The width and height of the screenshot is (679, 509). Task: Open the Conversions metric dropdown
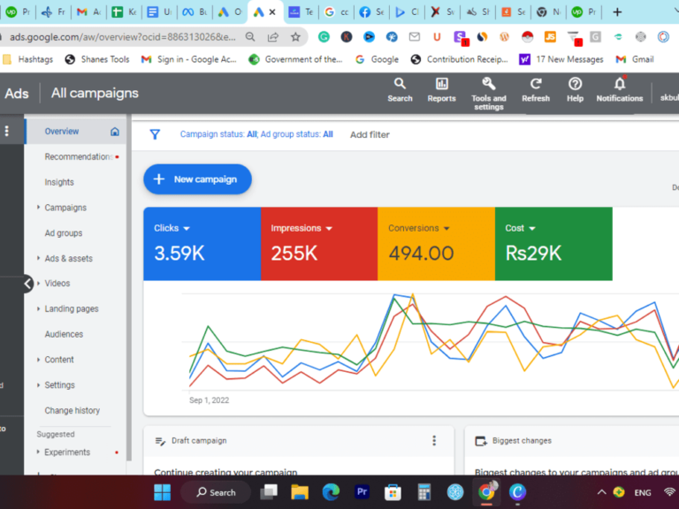point(446,229)
